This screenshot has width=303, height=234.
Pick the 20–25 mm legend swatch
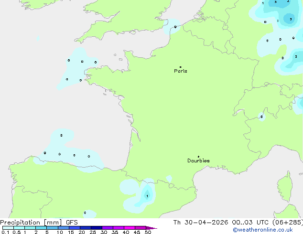point(86,228)
